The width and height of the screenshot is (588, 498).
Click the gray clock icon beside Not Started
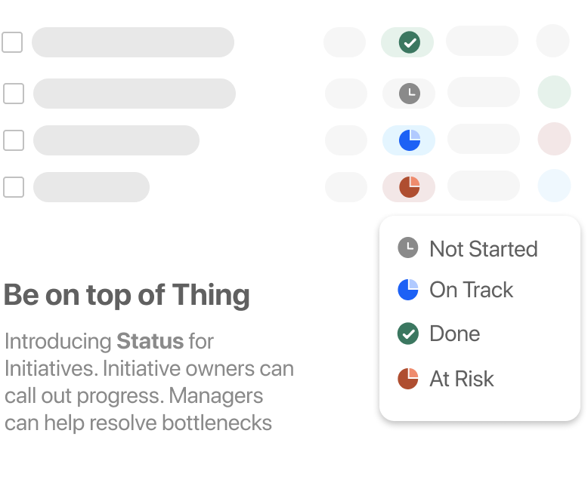coord(408,247)
